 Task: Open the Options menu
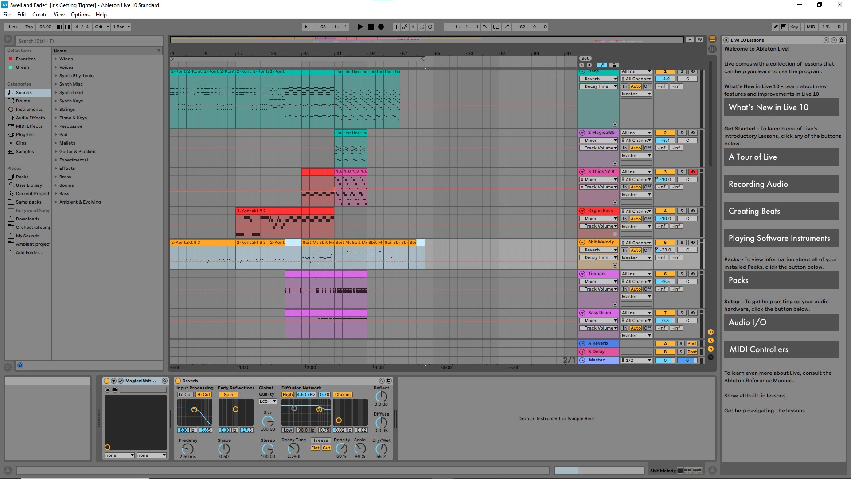(80, 15)
